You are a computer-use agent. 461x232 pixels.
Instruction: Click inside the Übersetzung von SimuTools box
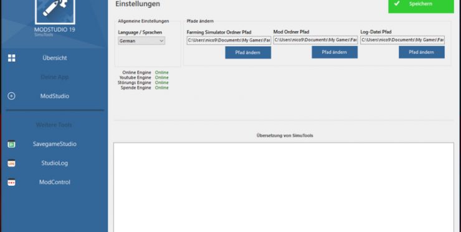click(x=283, y=187)
